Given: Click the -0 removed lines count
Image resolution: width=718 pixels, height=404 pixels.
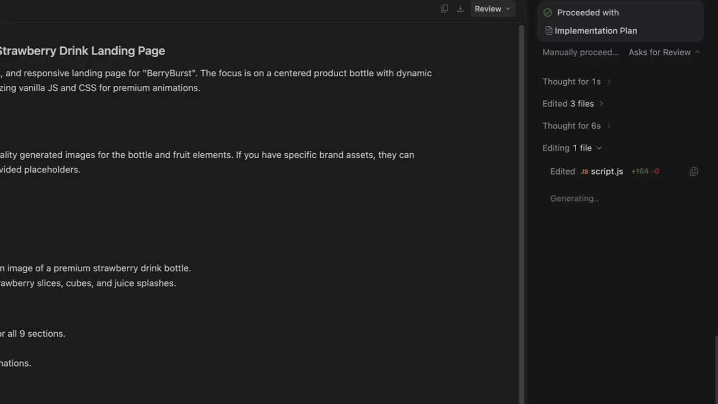Looking at the screenshot, I should [x=655, y=172].
